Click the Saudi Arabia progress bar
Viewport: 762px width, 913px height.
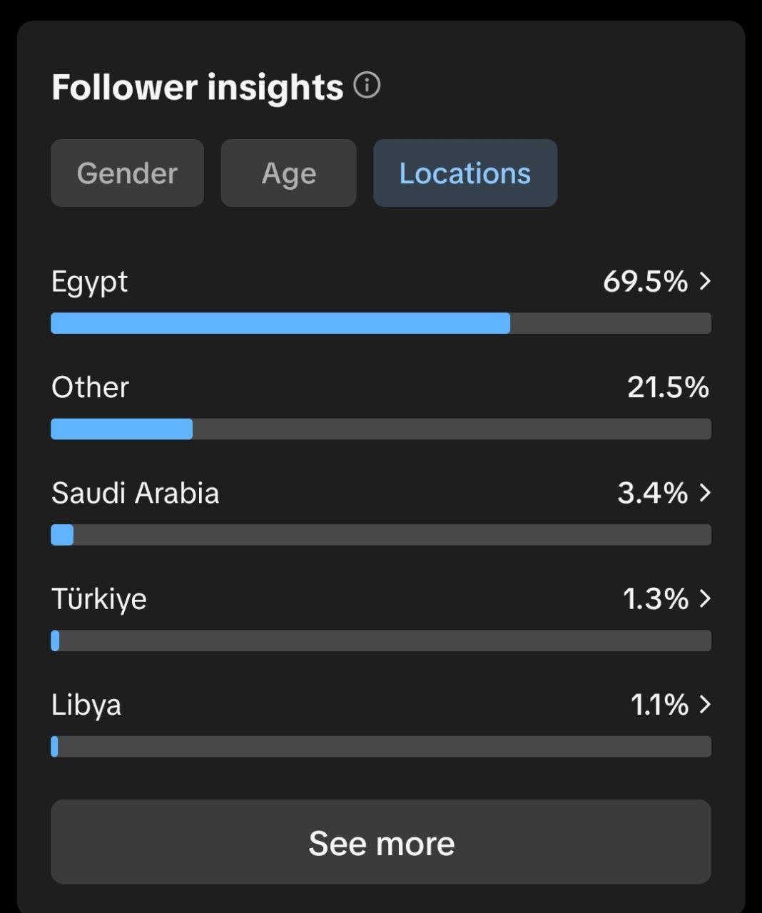point(380,535)
